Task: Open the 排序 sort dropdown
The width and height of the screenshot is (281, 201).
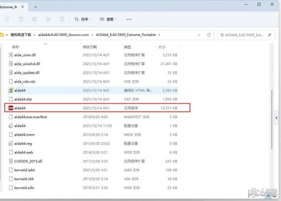Action: pyautogui.click(x=83, y=19)
